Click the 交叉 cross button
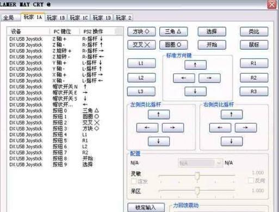Image resolution: width=279 pixels, height=212 pixels. click(x=141, y=45)
